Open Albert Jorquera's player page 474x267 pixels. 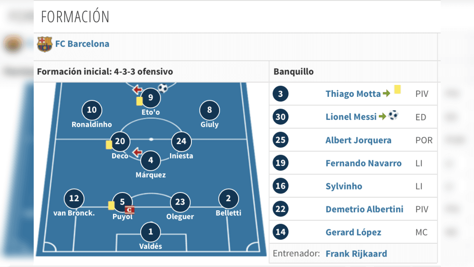358,140
